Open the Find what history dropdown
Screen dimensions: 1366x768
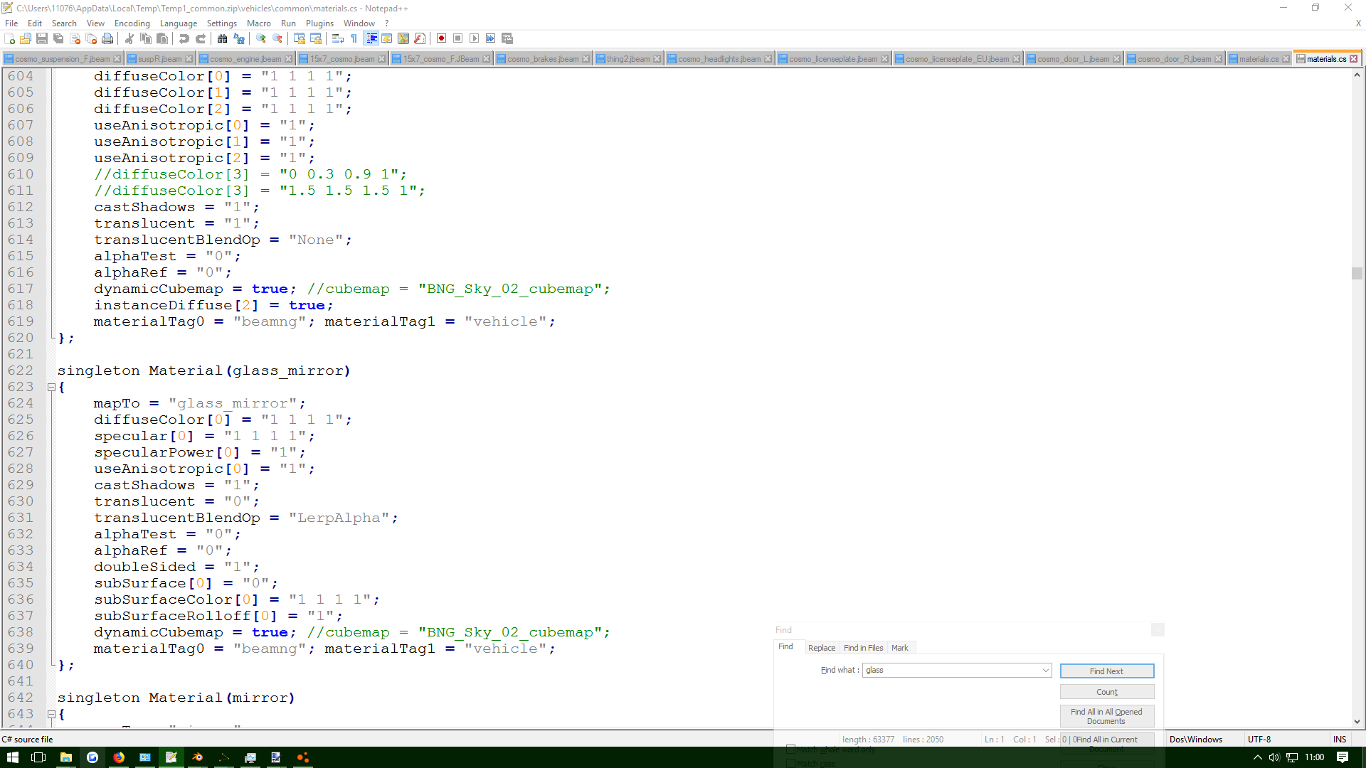tap(1045, 670)
